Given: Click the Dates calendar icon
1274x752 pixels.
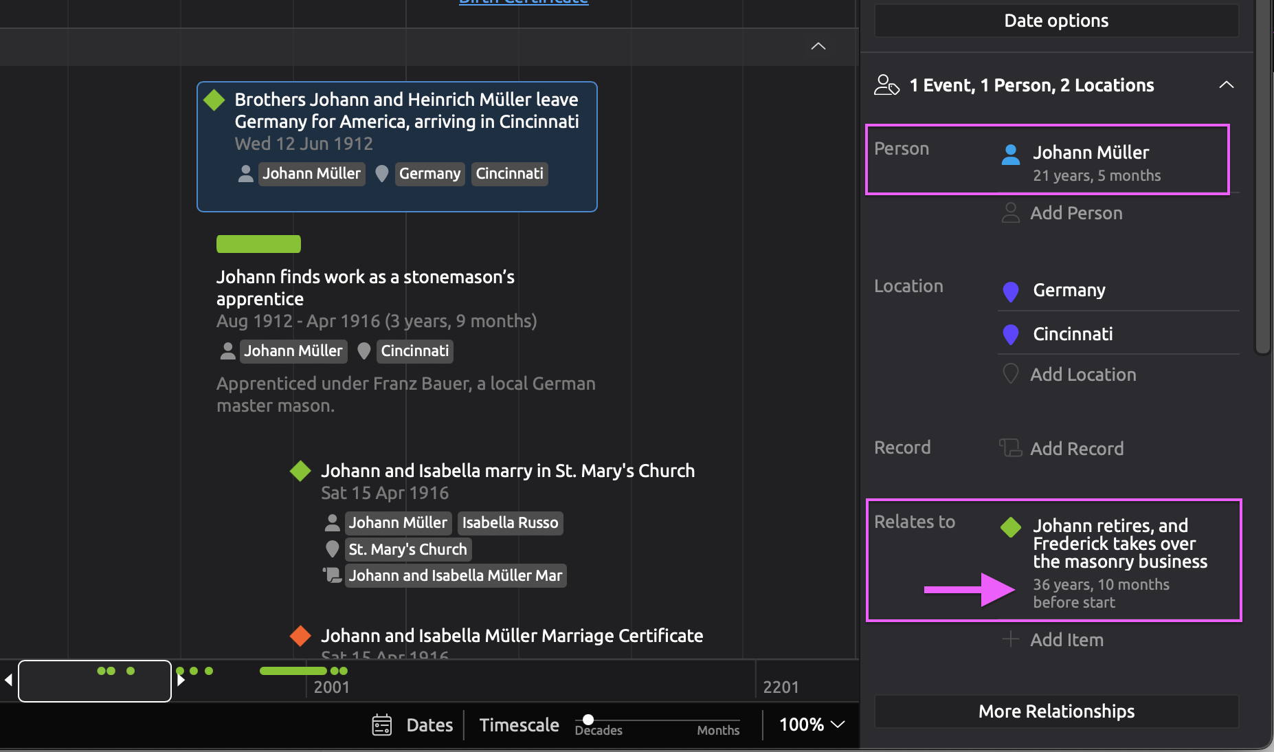Looking at the screenshot, I should tap(382, 725).
